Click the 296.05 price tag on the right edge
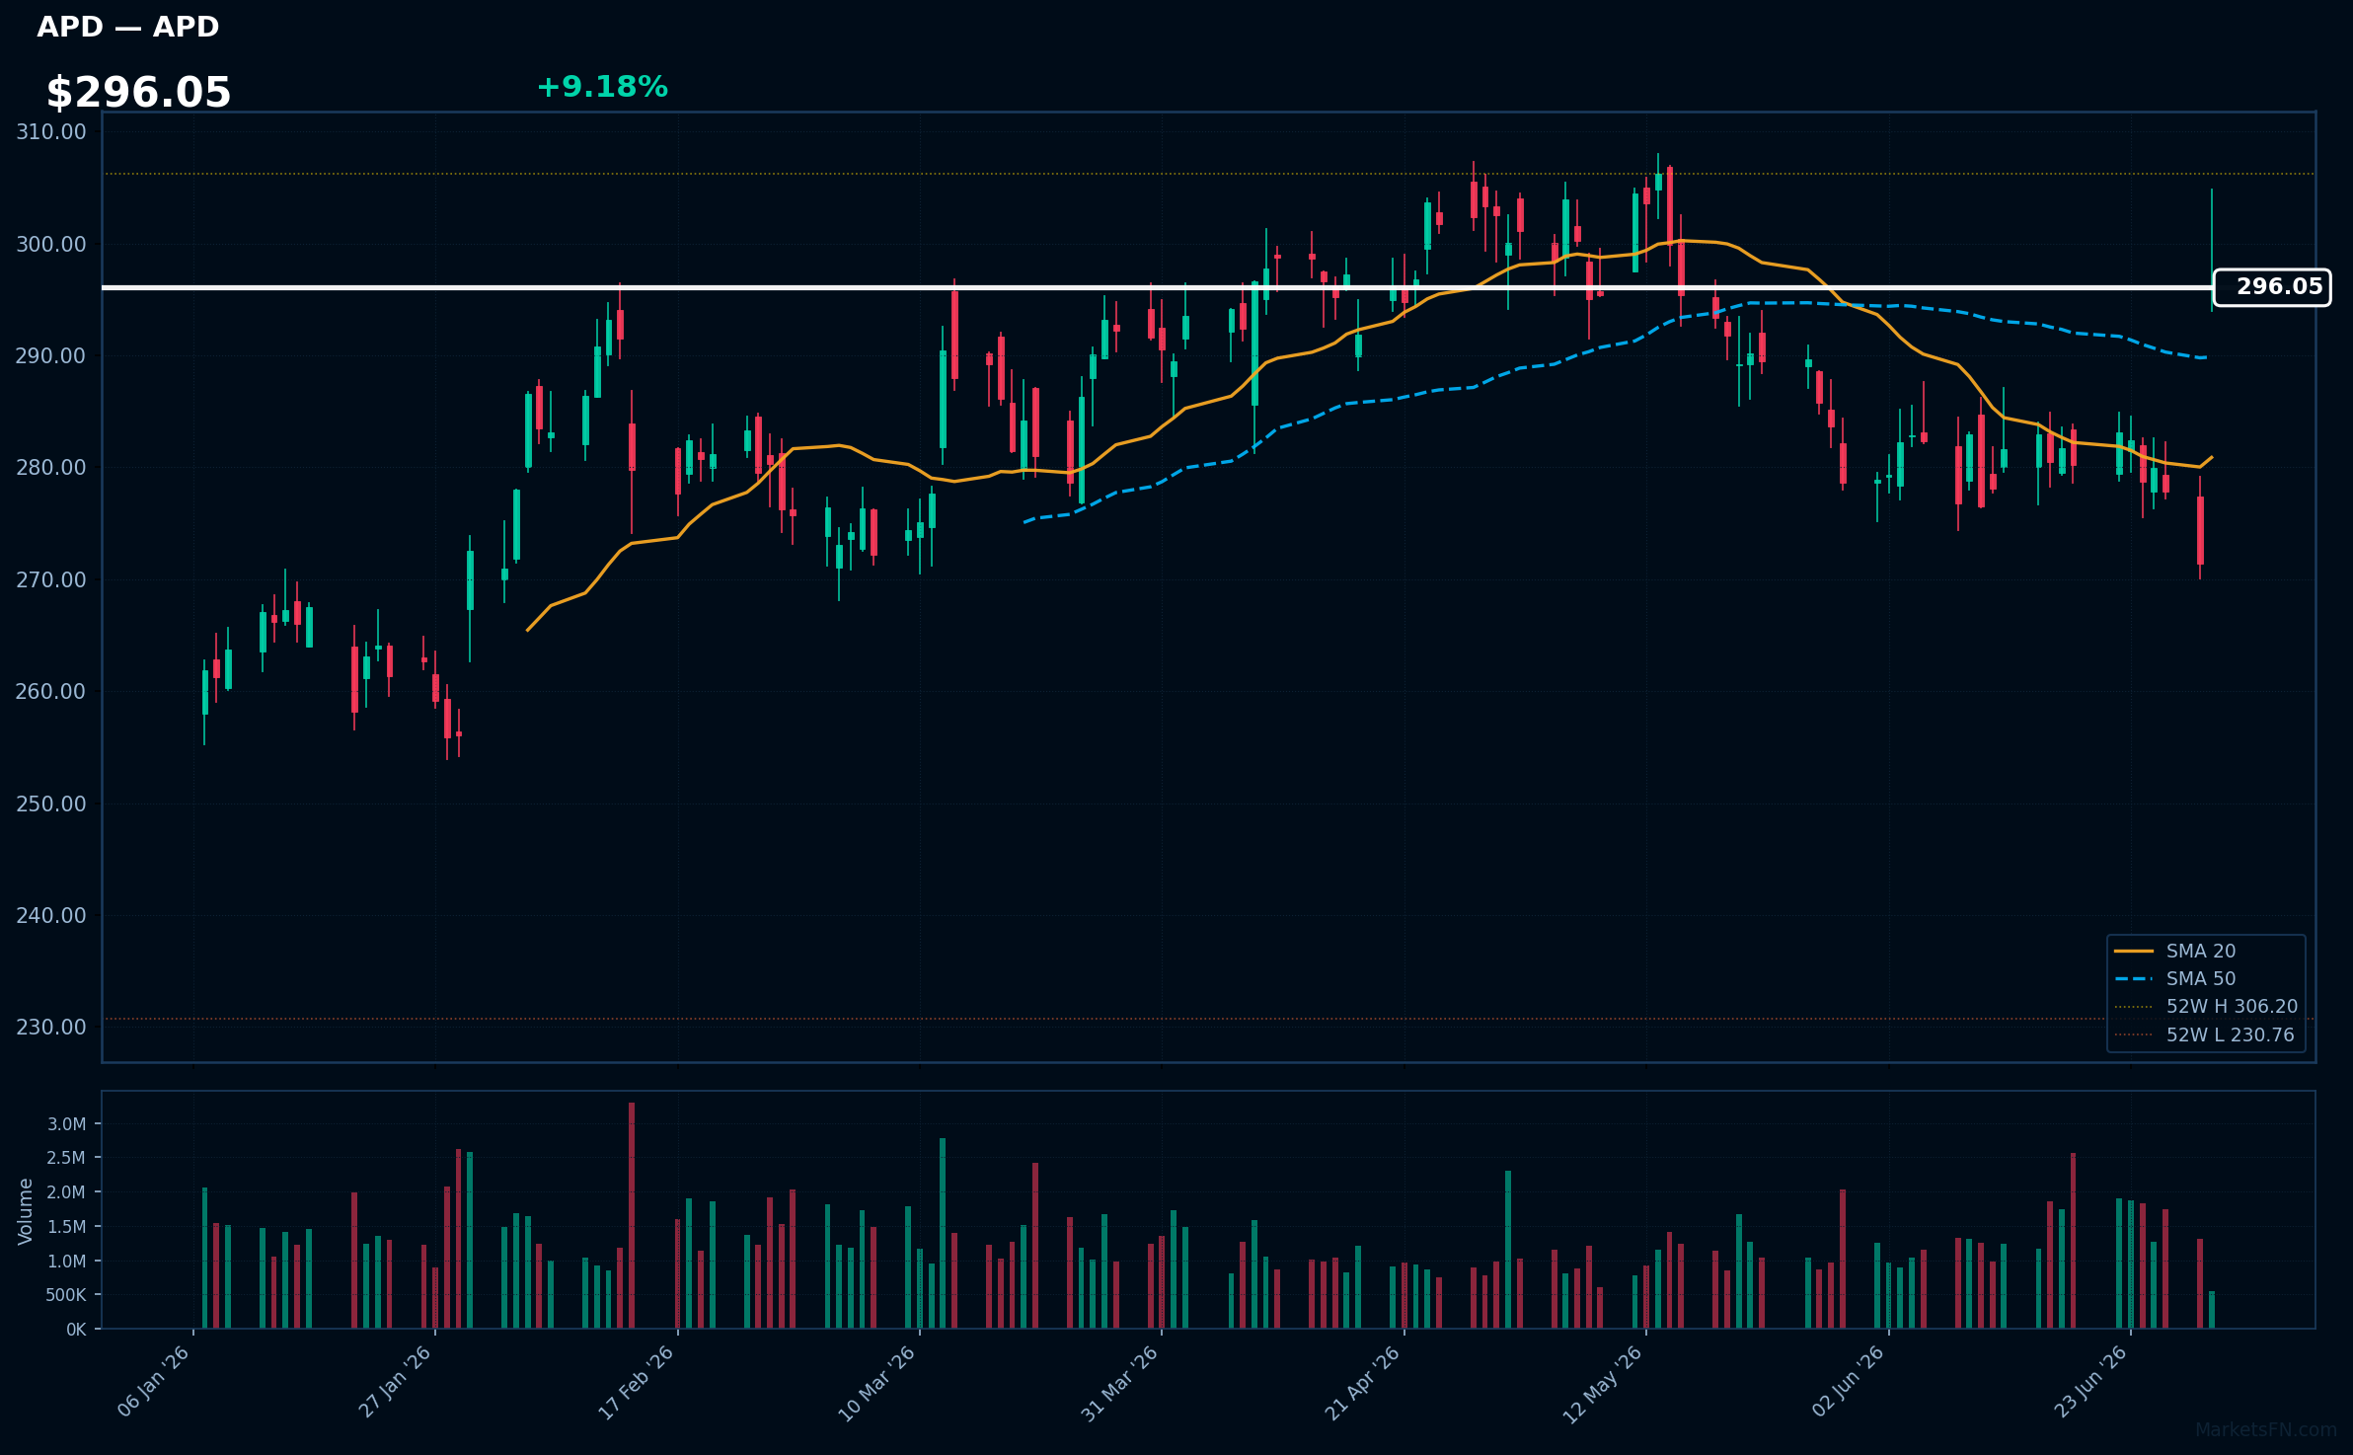This screenshot has width=2353, height=1455. coord(2271,287)
